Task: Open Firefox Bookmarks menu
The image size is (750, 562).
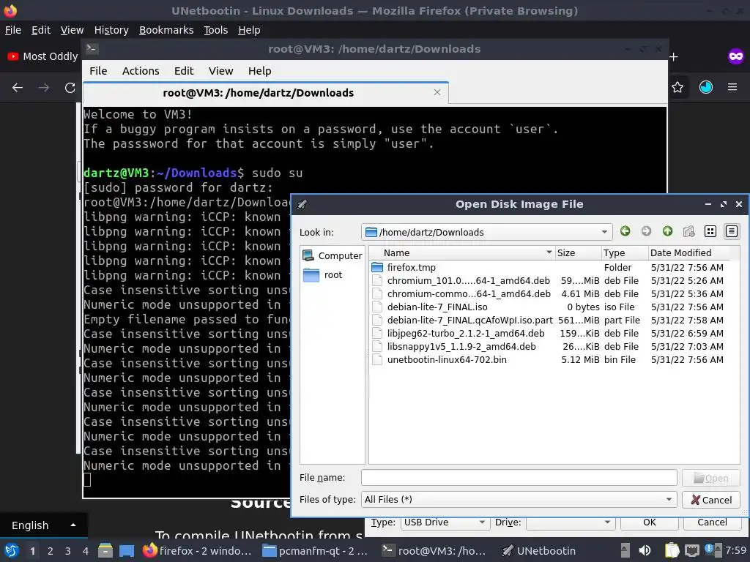Action: (x=166, y=30)
